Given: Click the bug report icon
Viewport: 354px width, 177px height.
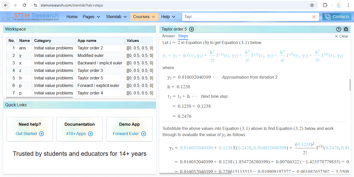Looking at the screenshot, I should click(346, 29).
